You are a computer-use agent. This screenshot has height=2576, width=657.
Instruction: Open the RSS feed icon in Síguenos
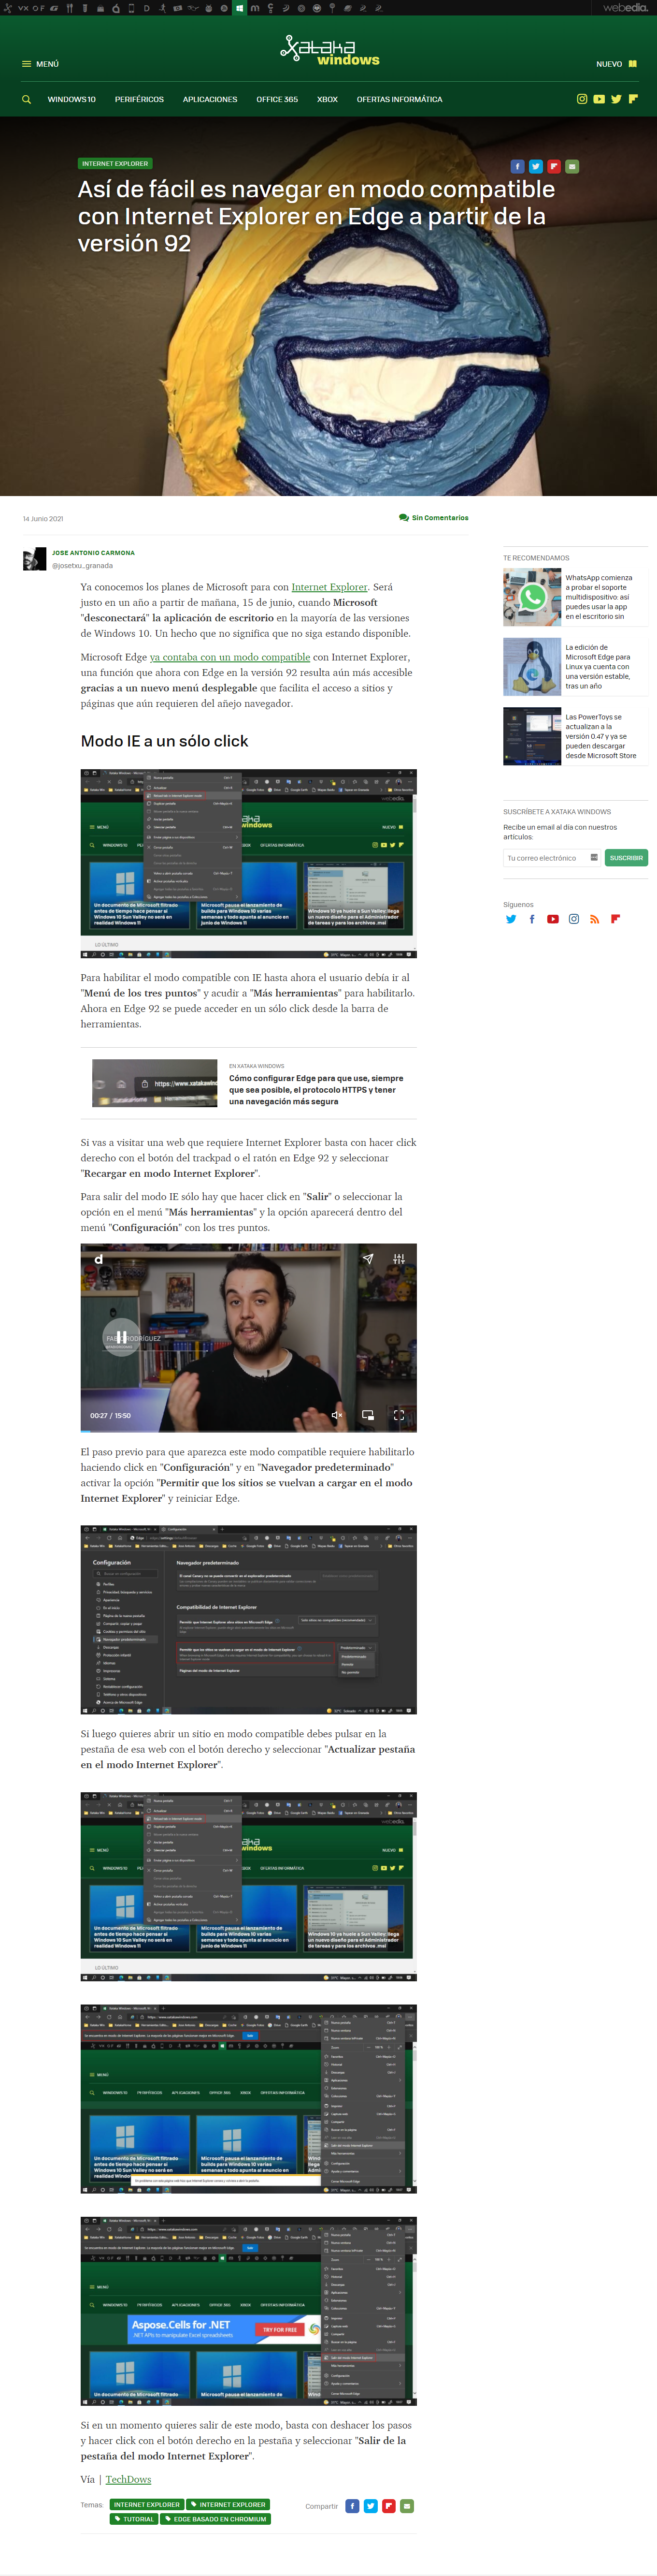(x=594, y=919)
